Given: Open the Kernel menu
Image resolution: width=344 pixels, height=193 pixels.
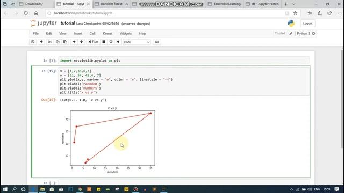Looking at the screenshot, I should coord(107,33).
